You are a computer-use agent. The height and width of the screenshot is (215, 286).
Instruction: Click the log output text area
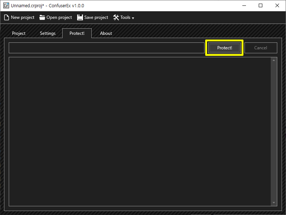pos(140,132)
